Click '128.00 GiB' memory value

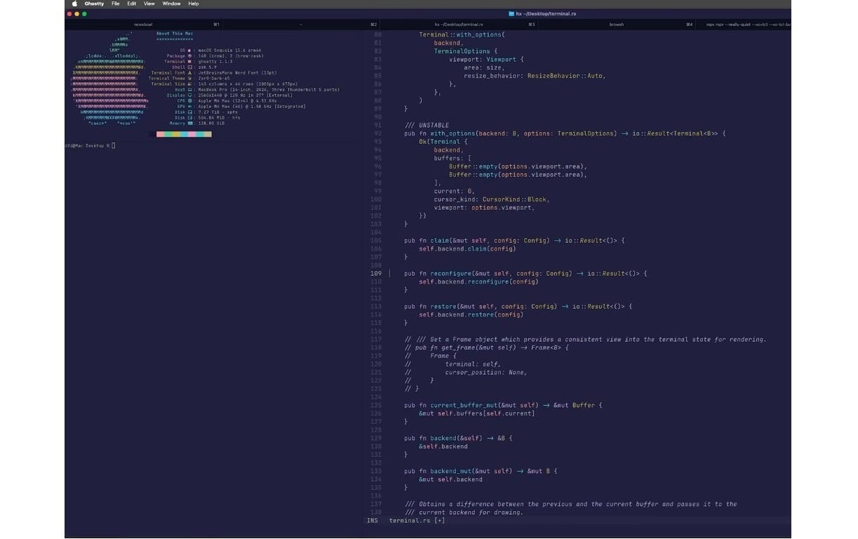click(212, 124)
